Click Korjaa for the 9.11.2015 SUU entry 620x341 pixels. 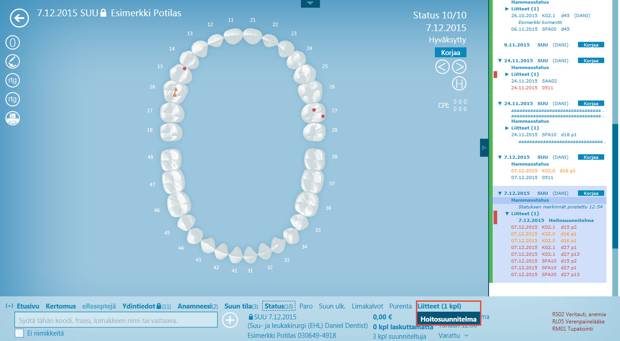[x=591, y=45]
